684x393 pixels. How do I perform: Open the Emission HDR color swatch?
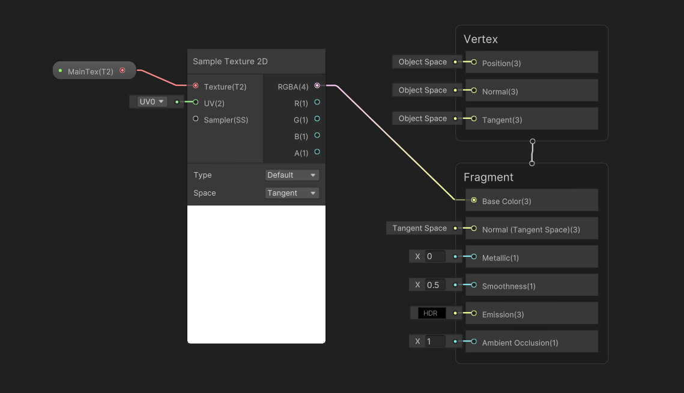coord(431,313)
